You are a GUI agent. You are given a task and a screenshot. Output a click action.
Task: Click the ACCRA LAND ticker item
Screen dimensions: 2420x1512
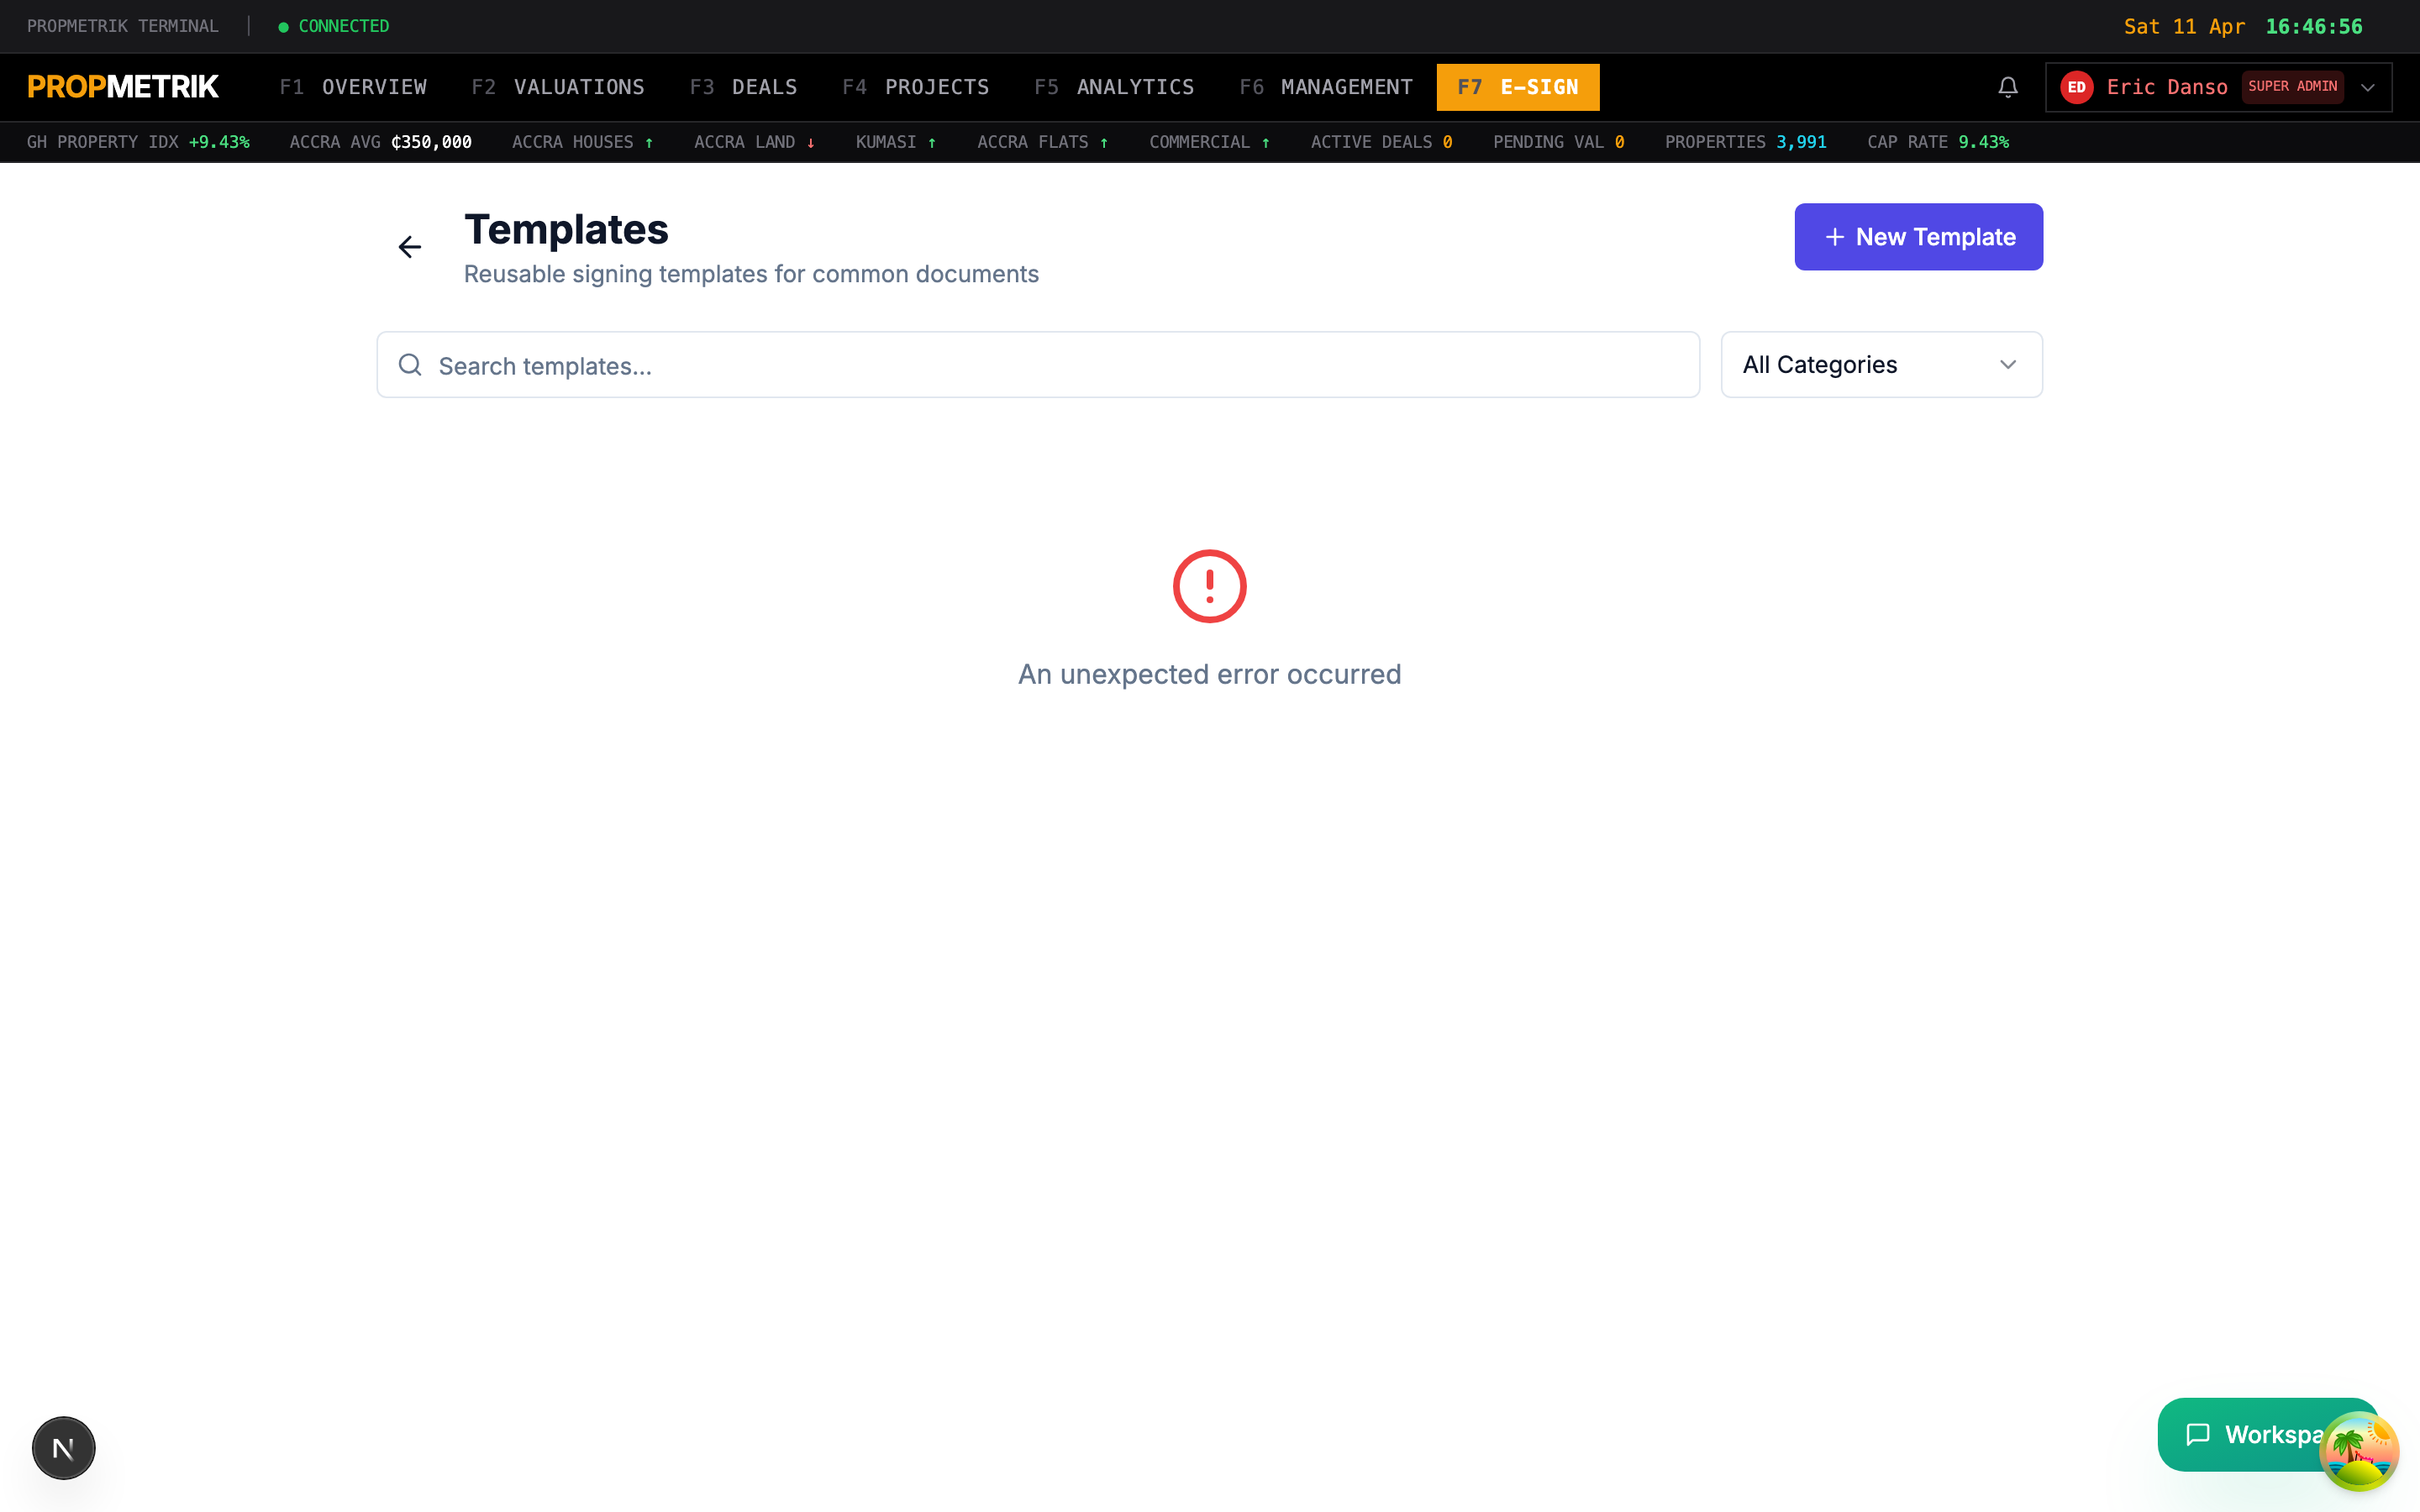pos(755,142)
